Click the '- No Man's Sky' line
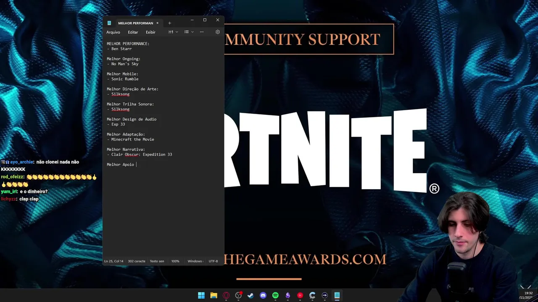538x302 pixels. coord(123,64)
